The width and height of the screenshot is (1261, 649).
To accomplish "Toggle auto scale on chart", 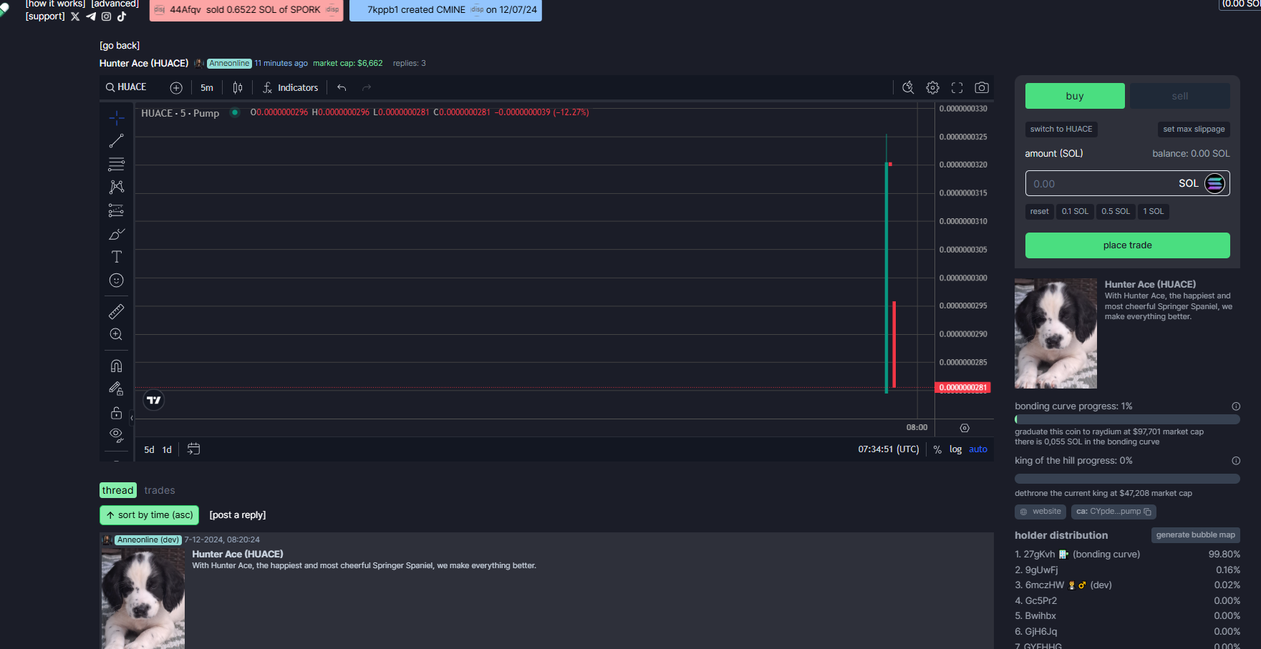I will pyautogui.click(x=977, y=449).
